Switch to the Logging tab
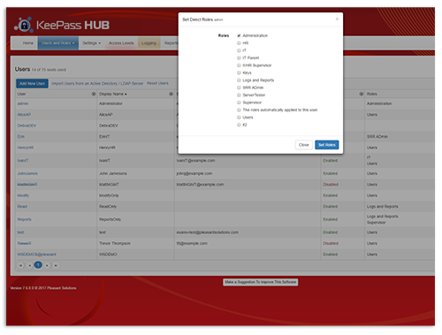 (149, 43)
